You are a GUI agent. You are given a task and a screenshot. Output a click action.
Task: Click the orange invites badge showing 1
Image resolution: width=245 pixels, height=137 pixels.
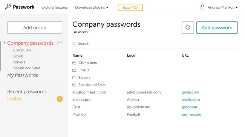click(x=60, y=99)
